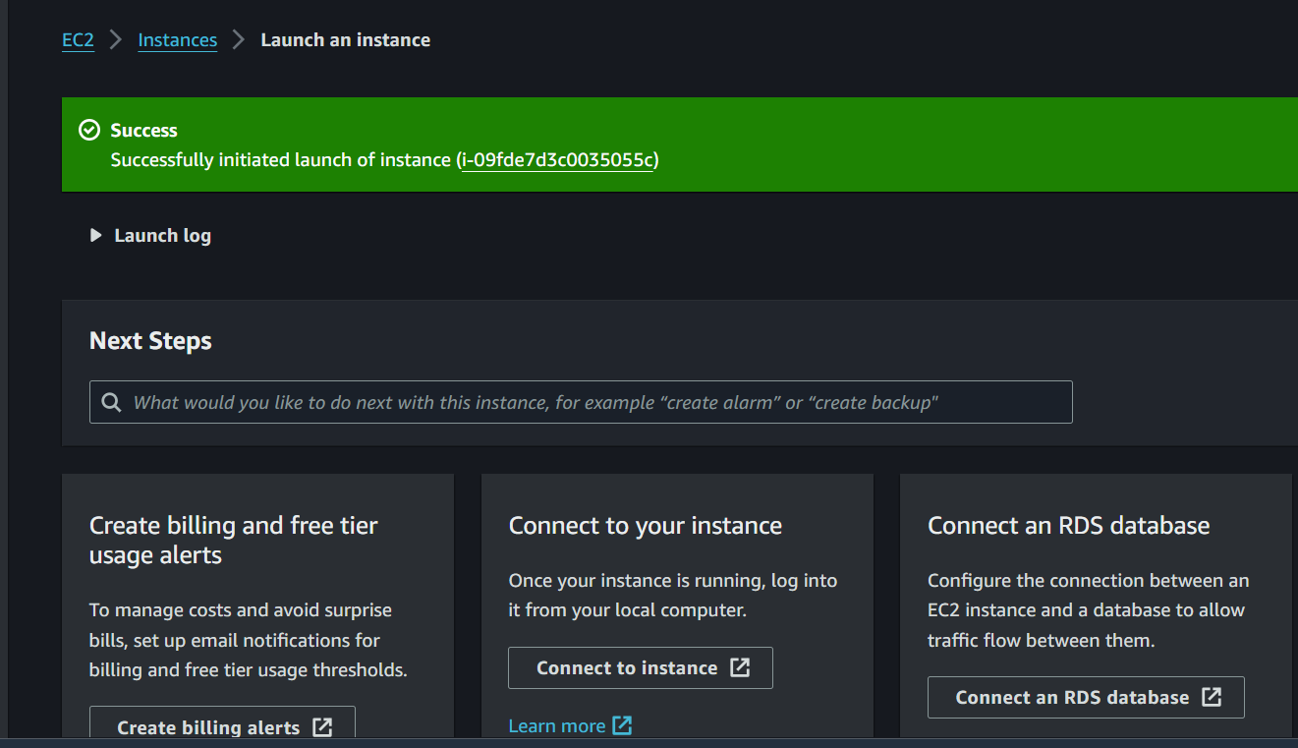Click external-link icon on Create billing alerts

tap(322, 727)
